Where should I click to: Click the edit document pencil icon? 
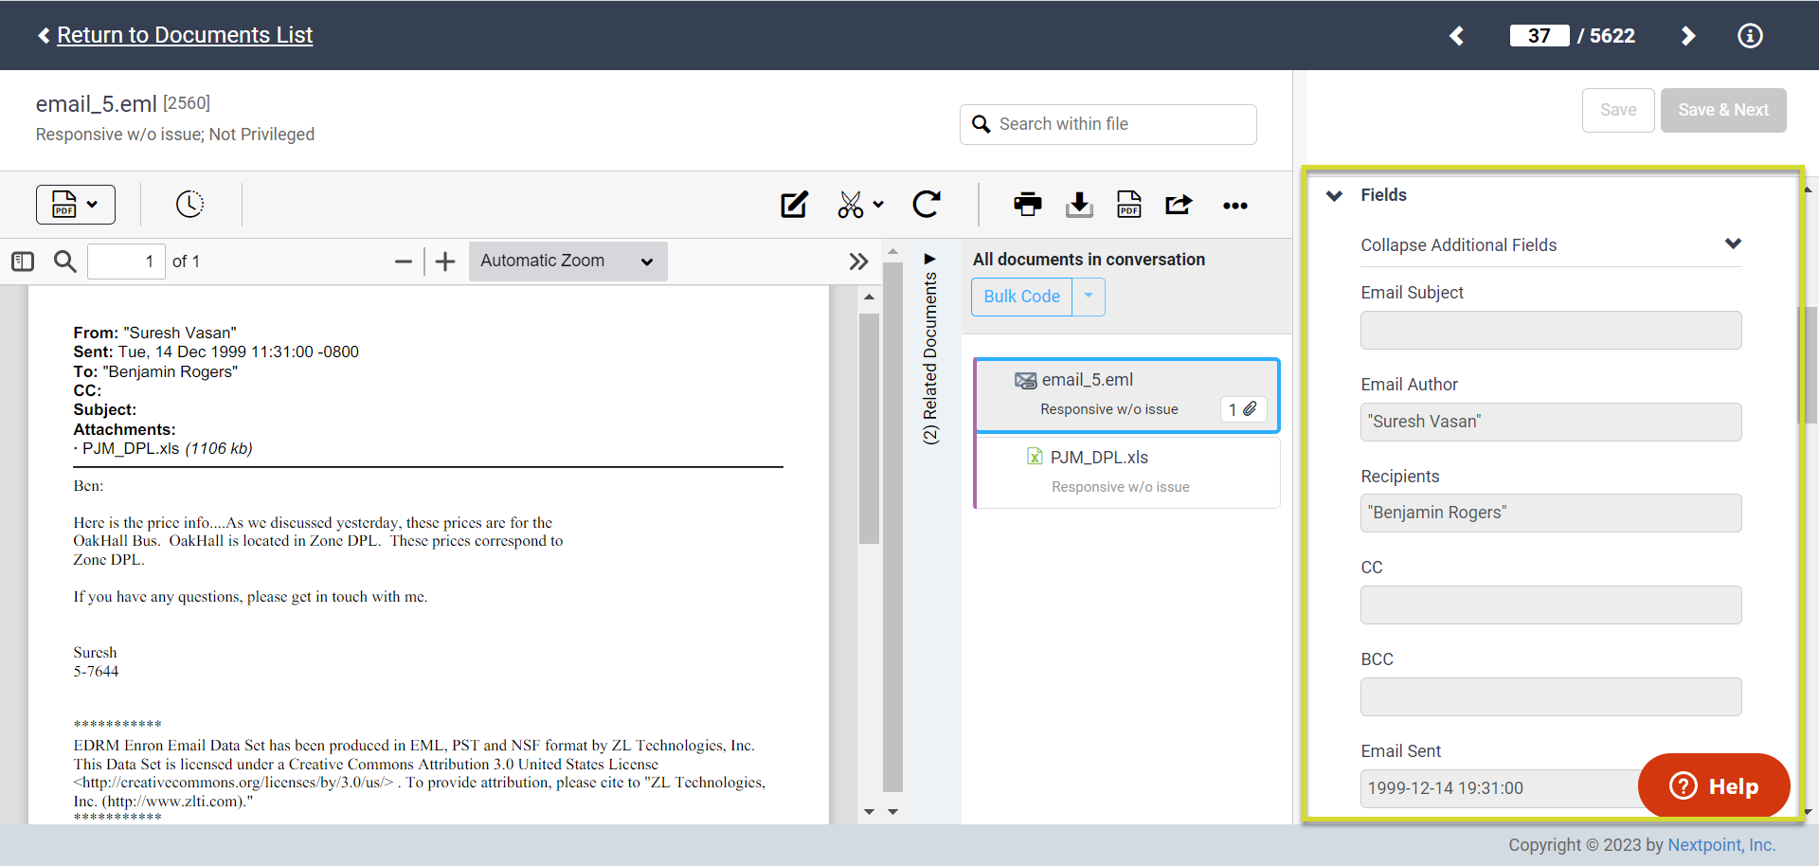794,205
